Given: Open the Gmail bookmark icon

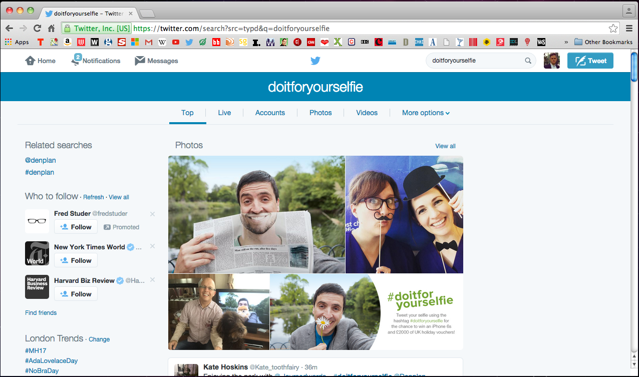Looking at the screenshot, I should coord(148,42).
